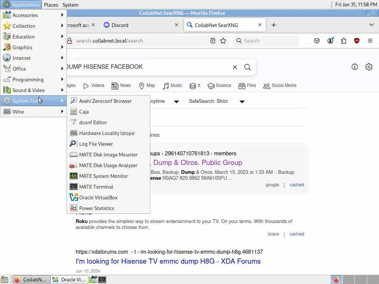Screen dimensions: 379x284
Task: Click the MATE System Monitor icon
Action: pos(74,176)
